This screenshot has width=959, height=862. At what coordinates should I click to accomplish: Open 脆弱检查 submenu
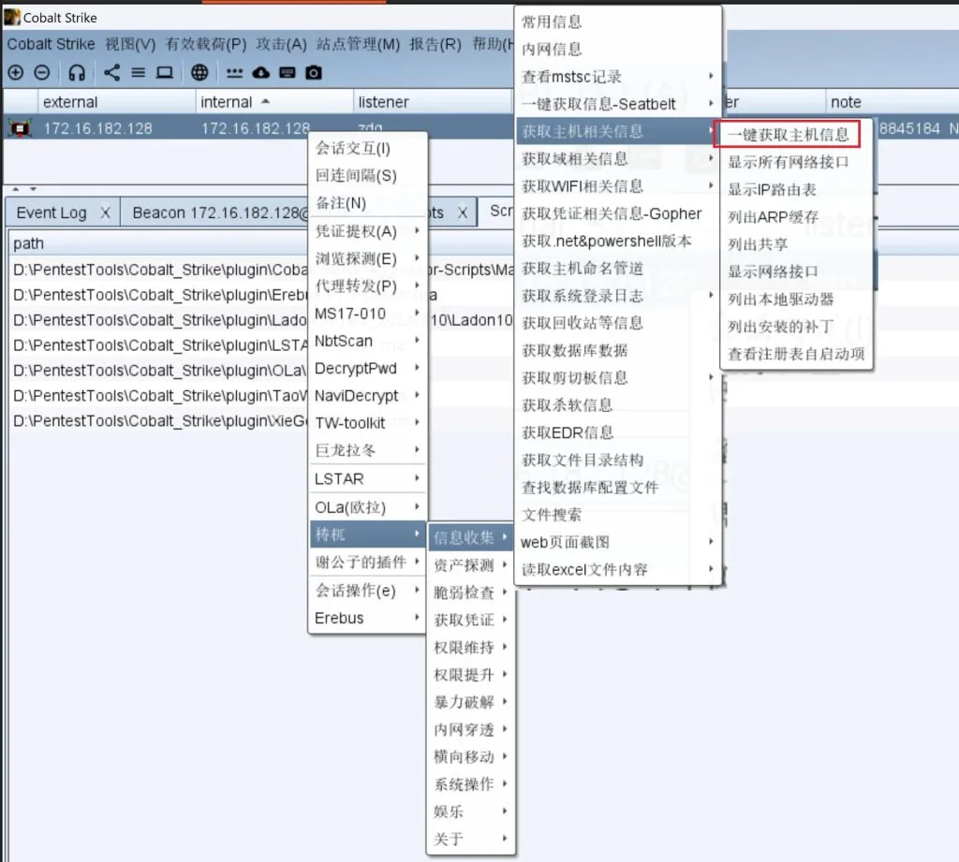pos(470,592)
